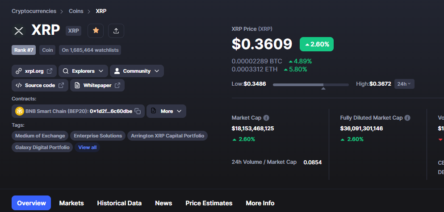Copy the BNB Smart Chain contract address
This screenshot has width=444, height=212.
click(138, 111)
